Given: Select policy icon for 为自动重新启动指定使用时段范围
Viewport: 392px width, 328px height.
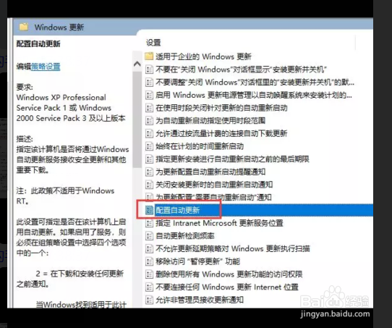Looking at the screenshot, I should coord(149,121).
